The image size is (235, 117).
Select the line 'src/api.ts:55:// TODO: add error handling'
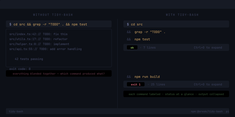[x=46, y=49]
